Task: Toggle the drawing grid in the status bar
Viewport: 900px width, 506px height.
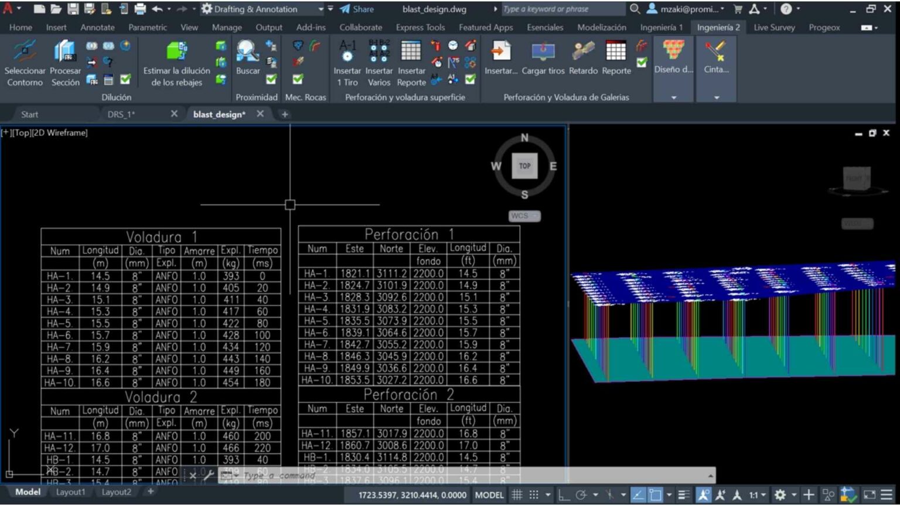Action: click(x=517, y=495)
